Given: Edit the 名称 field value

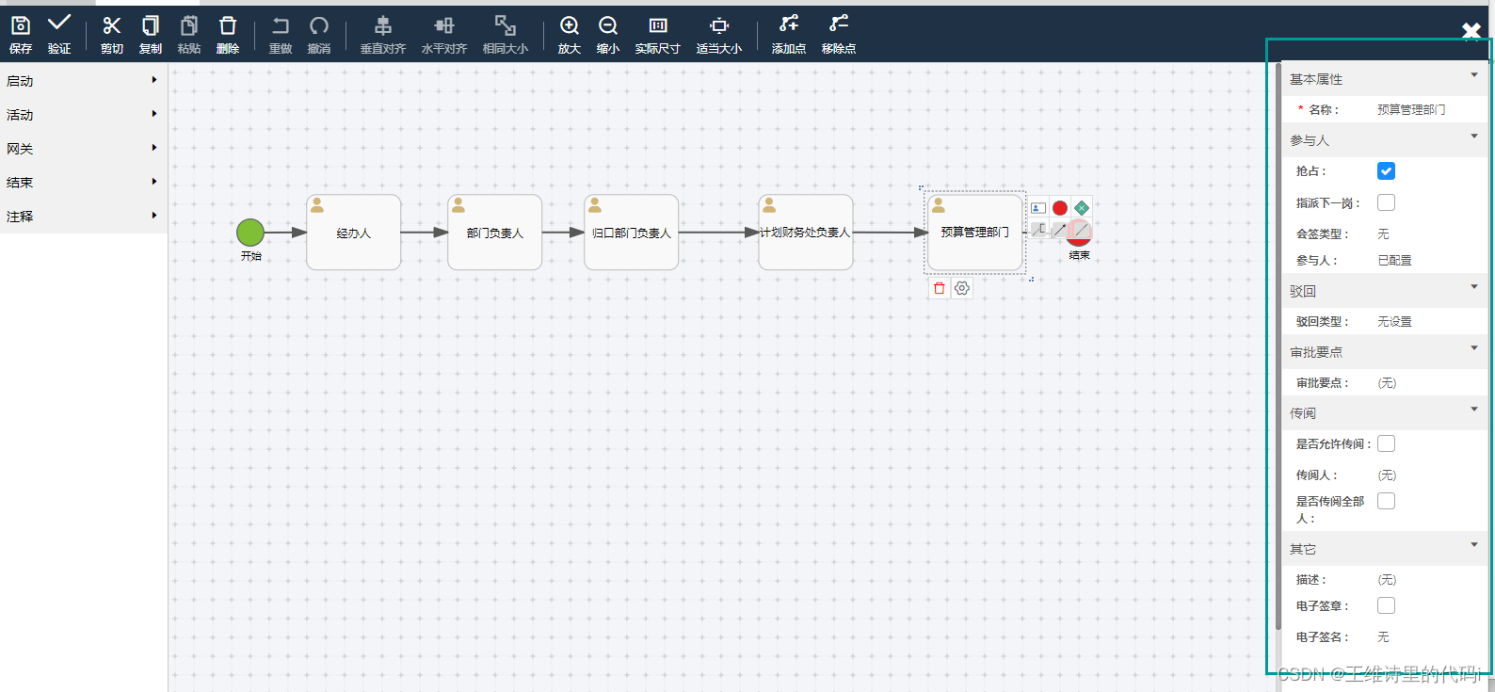Looking at the screenshot, I should (x=1411, y=109).
